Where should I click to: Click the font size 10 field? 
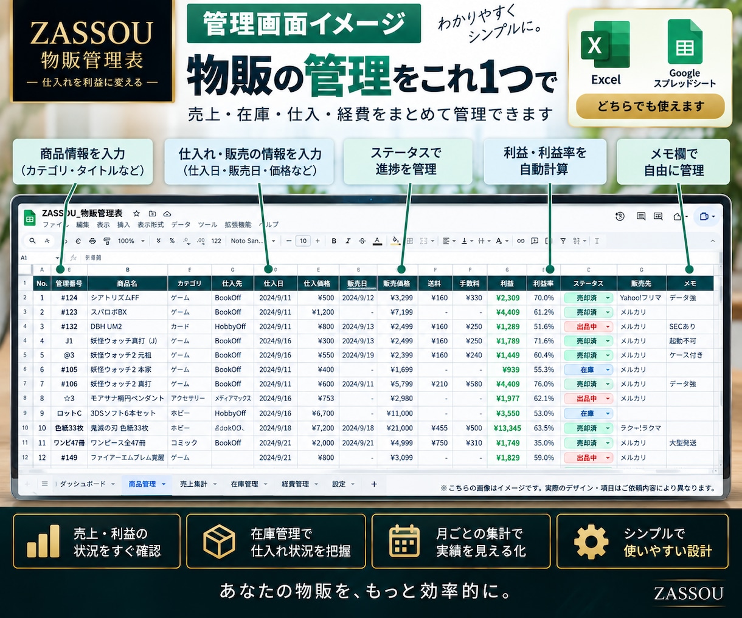click(303, 241)
